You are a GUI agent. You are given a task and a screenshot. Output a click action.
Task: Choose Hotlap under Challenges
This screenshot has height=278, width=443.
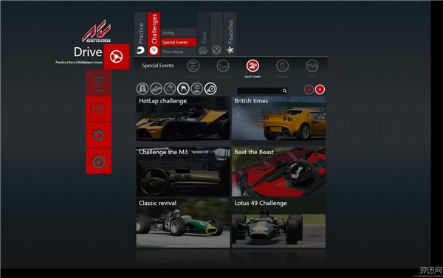pos(179,32)
